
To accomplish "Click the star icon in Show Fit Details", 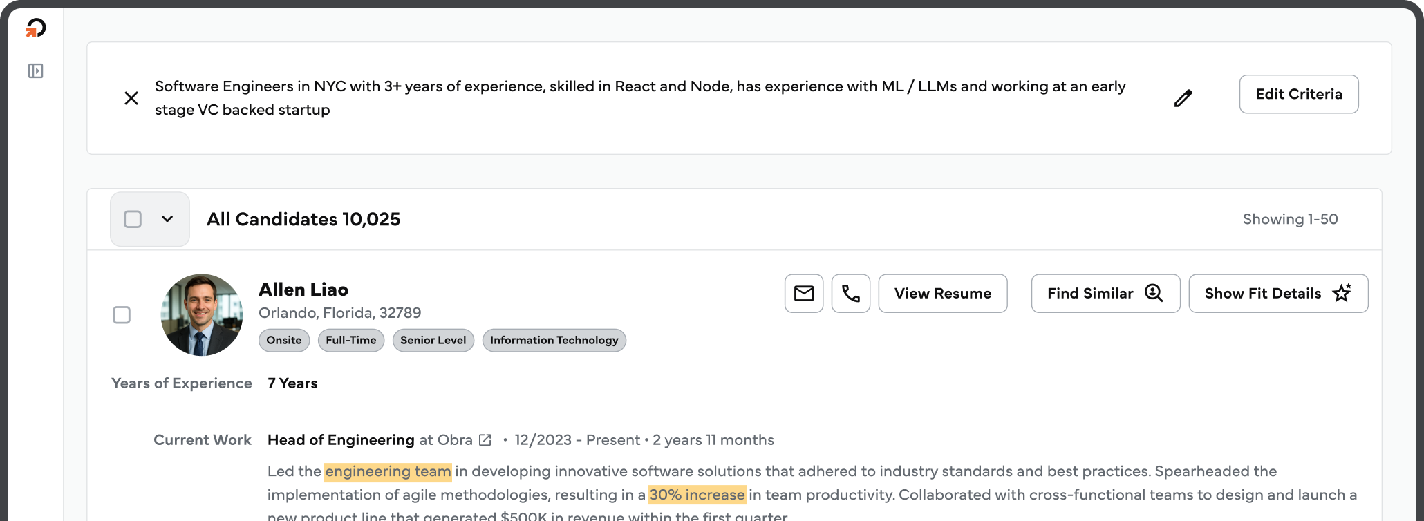I will pyautogui.click(x=1342, y=294).
